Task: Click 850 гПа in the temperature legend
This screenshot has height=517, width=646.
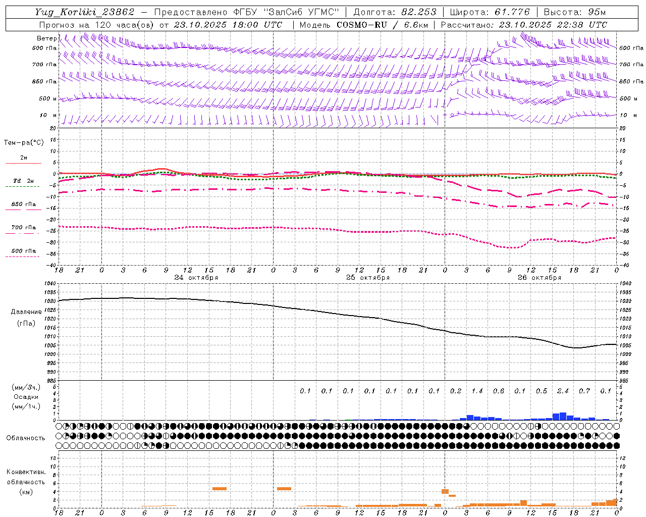Action: (23, 204)
